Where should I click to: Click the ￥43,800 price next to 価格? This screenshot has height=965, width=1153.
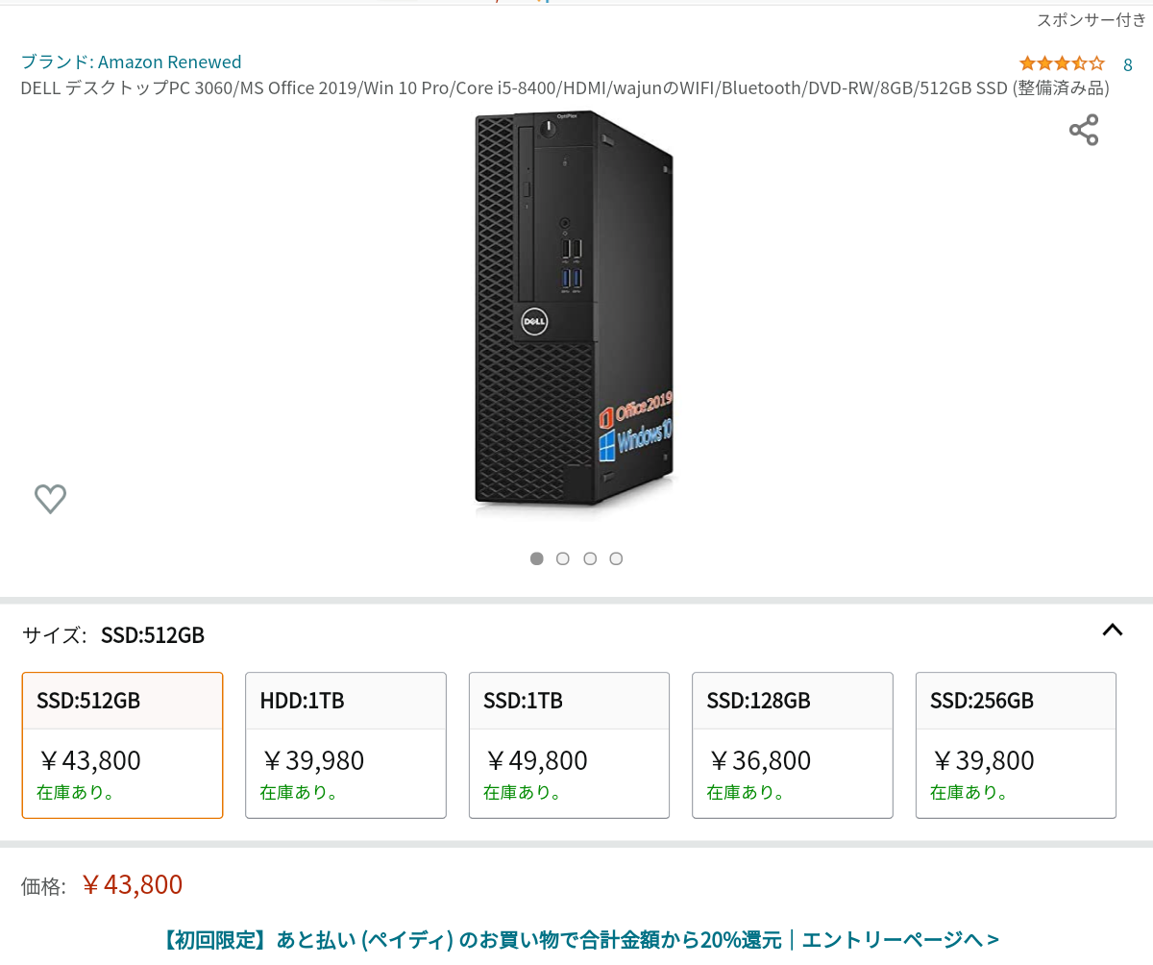click(132, 884)
